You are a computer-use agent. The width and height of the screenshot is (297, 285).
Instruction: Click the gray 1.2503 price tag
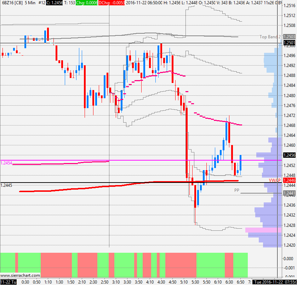click(x=289, y=37)
